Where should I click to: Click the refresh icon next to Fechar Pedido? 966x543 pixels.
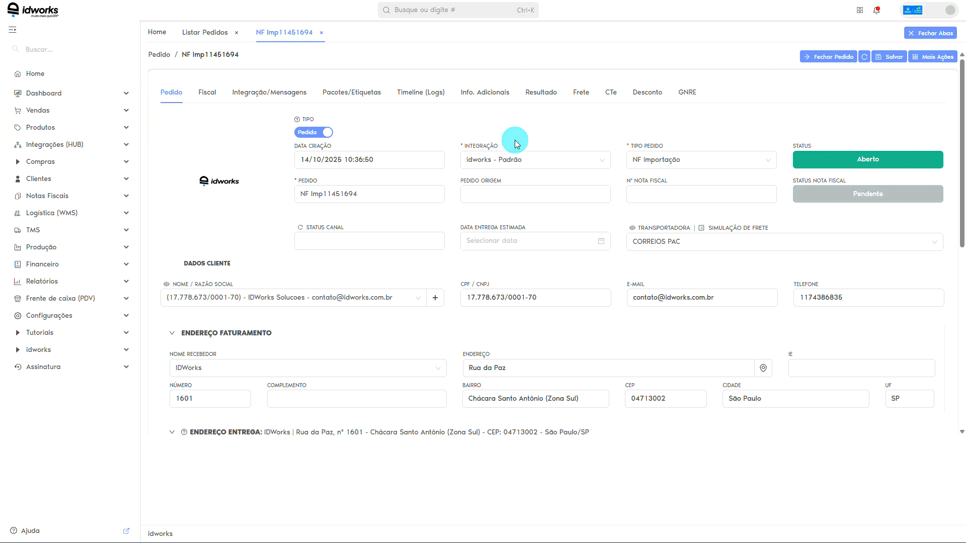click(x=864, y=57)
